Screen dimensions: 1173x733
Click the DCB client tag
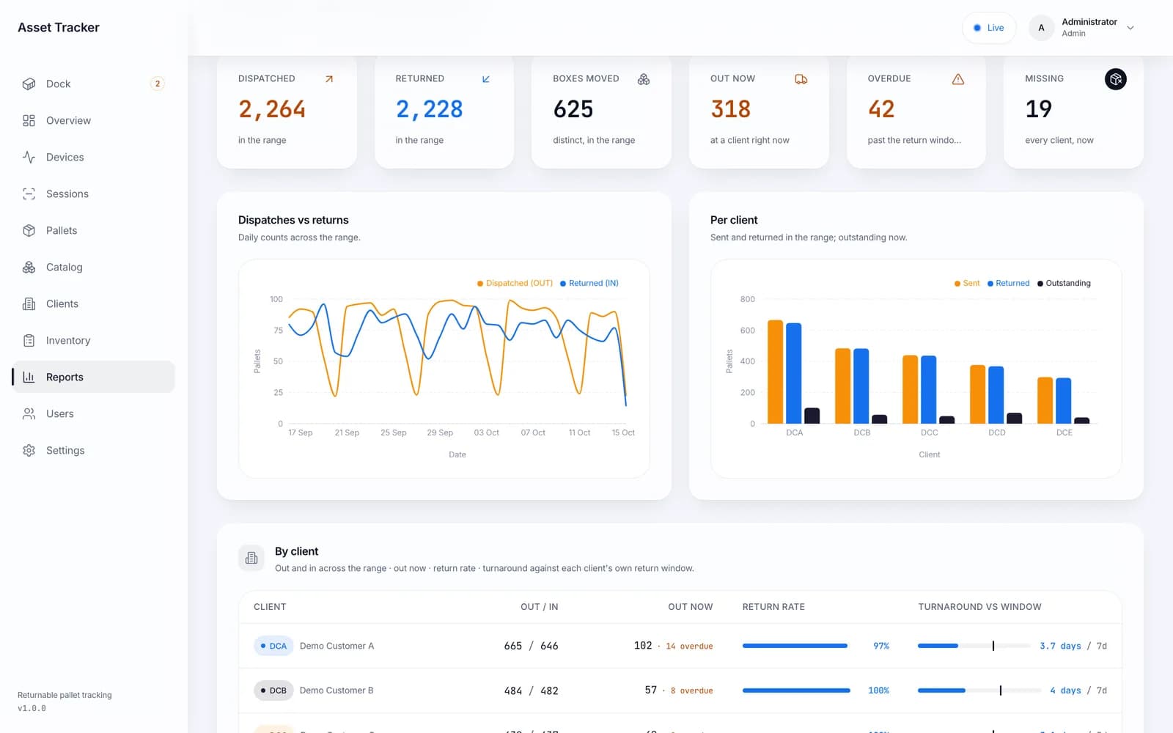pyautogui.click(x=273, y=690)
